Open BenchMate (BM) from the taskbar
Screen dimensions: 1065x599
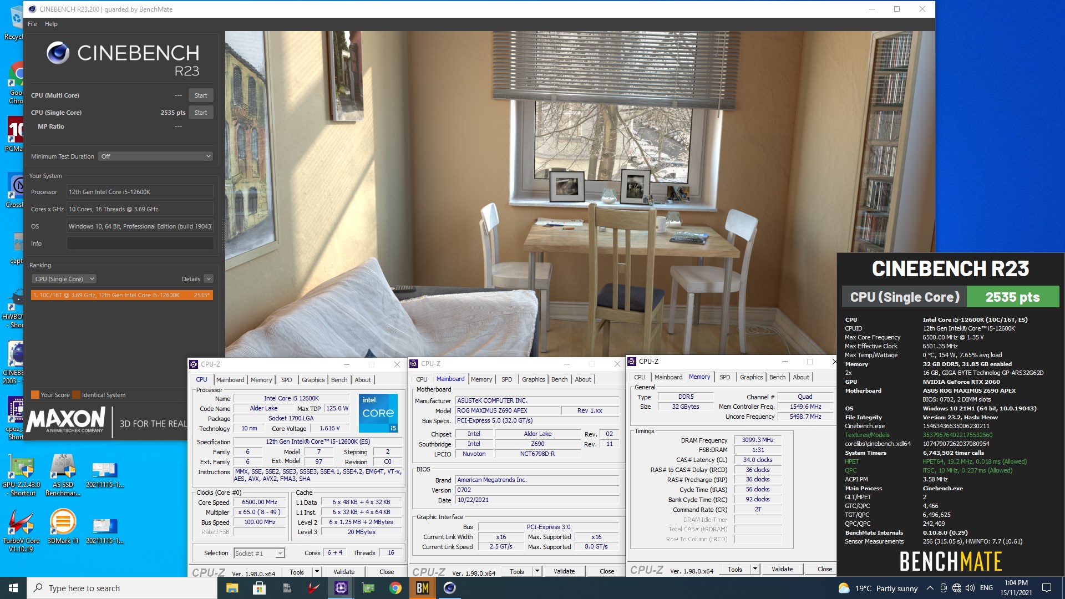pyautogui.click(x=423, y=588)
